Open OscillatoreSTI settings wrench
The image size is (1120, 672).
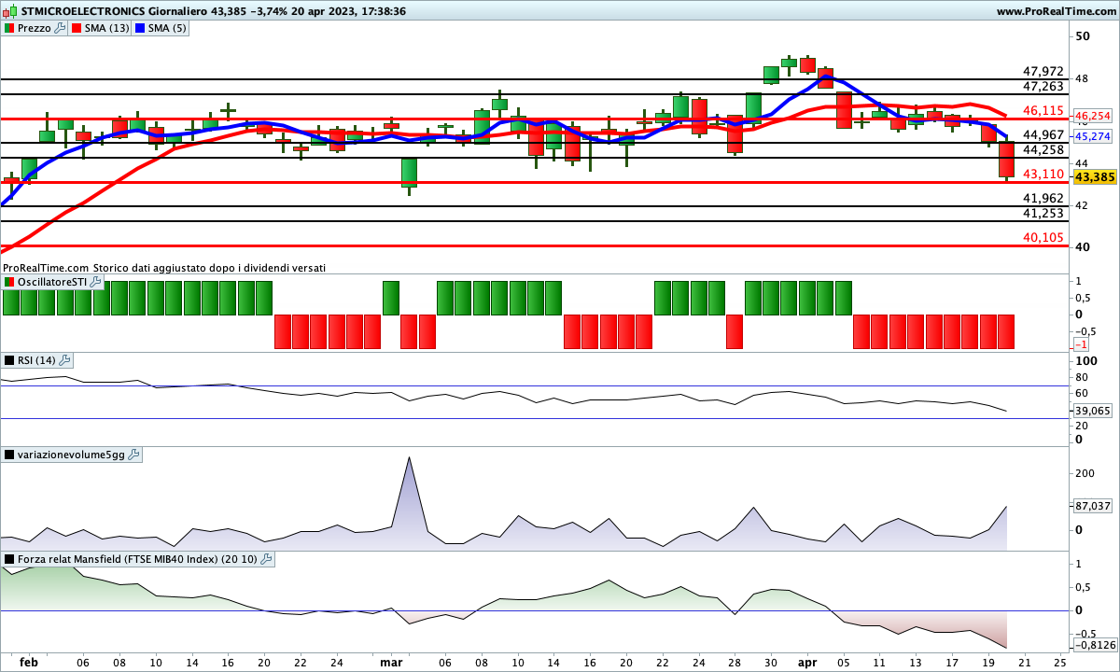95,281
